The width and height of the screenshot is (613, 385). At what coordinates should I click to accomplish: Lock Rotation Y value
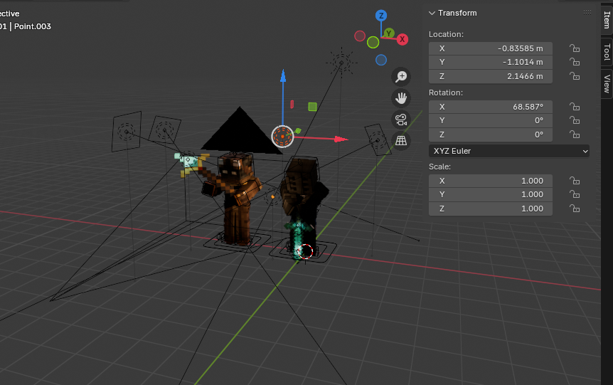point(575,120)
